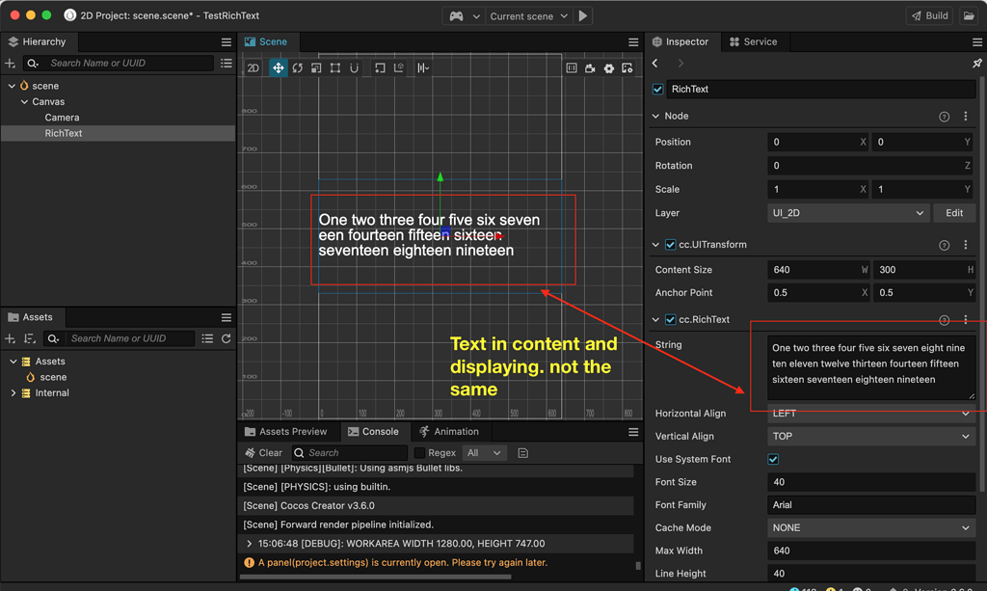Image resolution: width=987 pixels, height=591 pixels.
Task: Click the Play preview button
Action: pos(583,16)
